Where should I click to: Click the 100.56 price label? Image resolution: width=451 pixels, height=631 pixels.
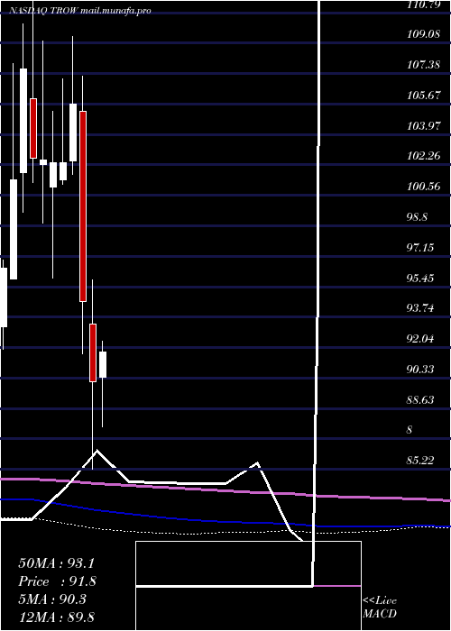click(423, 187)
